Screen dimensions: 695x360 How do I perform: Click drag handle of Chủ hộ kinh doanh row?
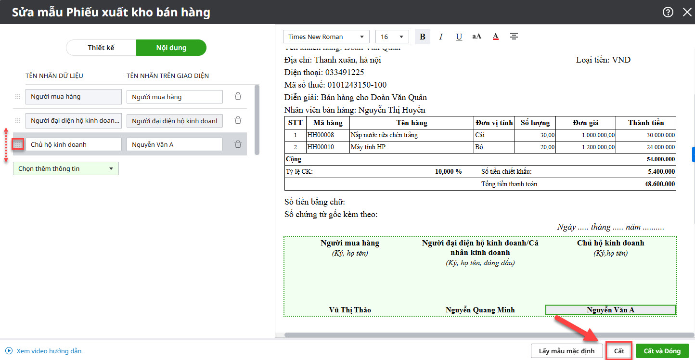tap(18, 144)
